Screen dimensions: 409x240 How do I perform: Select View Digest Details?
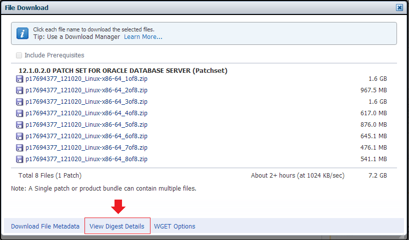(117, 226)
